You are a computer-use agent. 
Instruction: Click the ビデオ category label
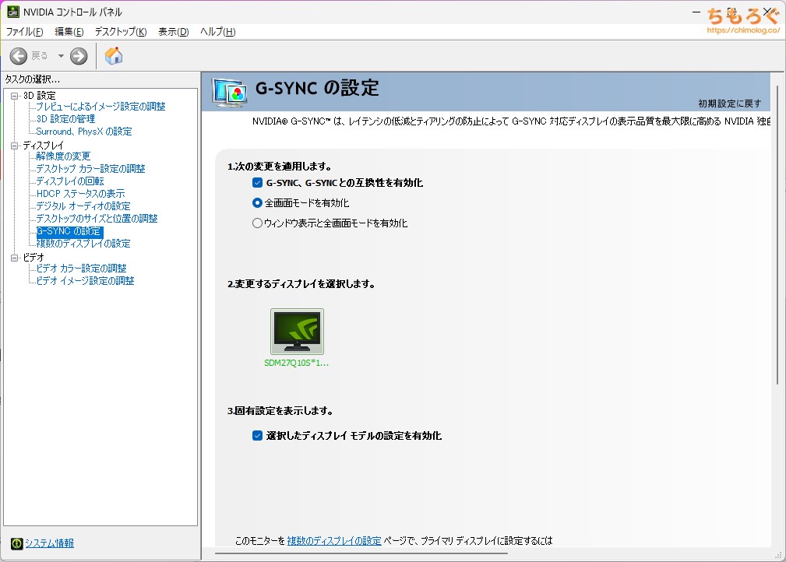tap(33, 258)
